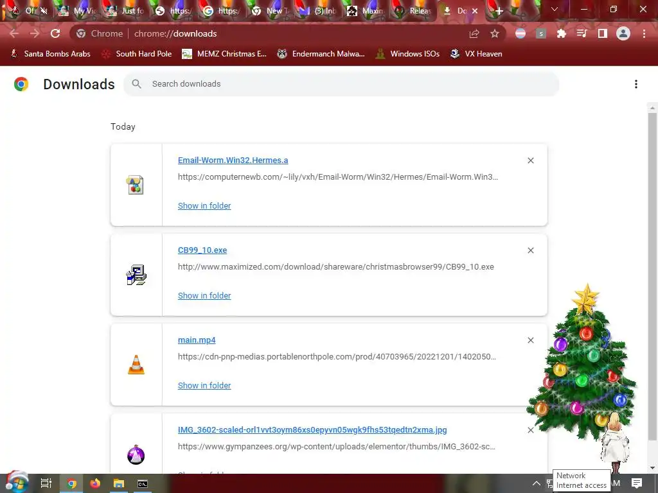Screen dimensions: 658x493
Task: Show CB99_10.exe in folder
Action: [204, 295]
